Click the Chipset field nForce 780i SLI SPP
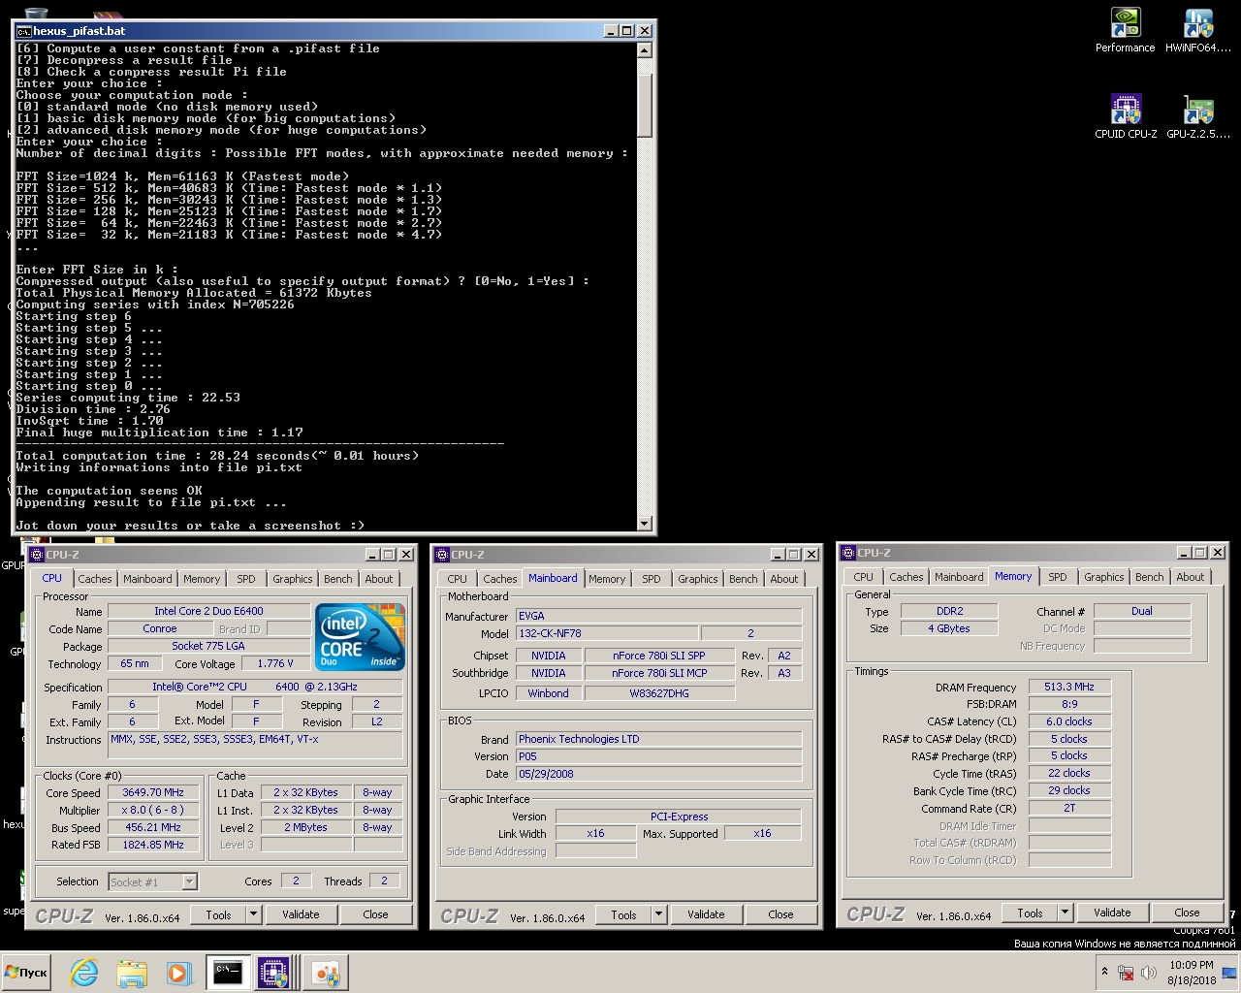Viewport: 1241px width, 993px height. pos(659,656)
